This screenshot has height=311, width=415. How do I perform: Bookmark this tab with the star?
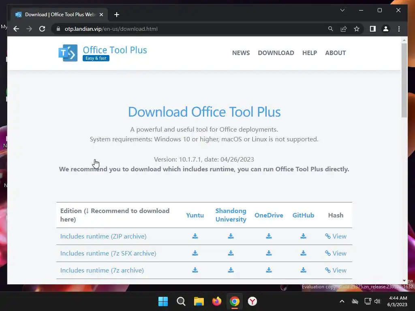coord(357,29)
